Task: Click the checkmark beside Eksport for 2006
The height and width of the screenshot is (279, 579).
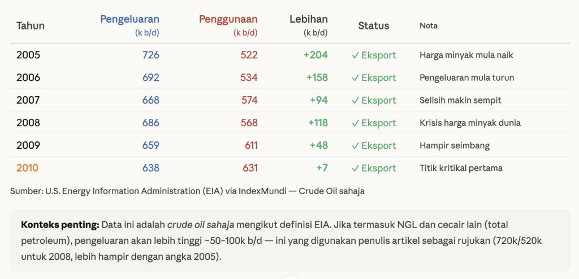Action: point(355,78)
